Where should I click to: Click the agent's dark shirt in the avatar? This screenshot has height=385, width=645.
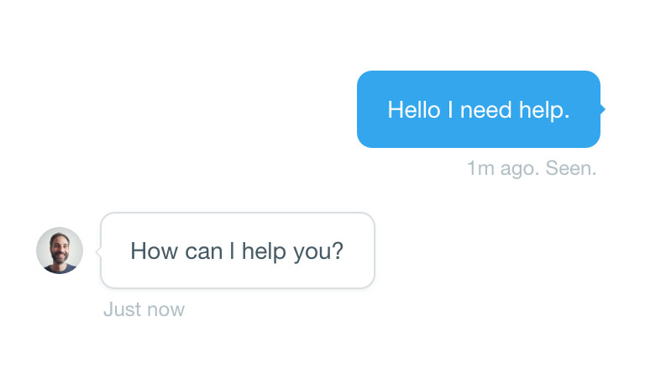point(60,269)
